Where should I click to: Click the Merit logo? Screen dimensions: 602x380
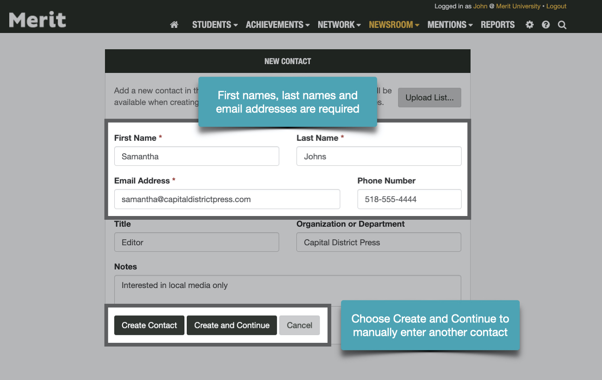38,20
